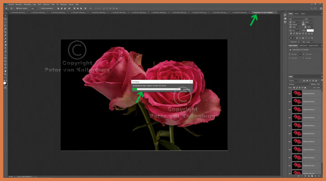Open the Teken panel menu icon
Viewport: 326px width, 181px height.
pyautogui.click(x=321, y=14)
